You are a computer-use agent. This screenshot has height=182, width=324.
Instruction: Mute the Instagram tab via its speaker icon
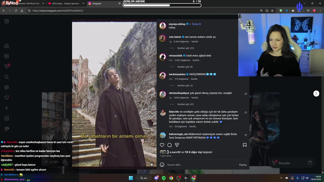click(119, 4)
